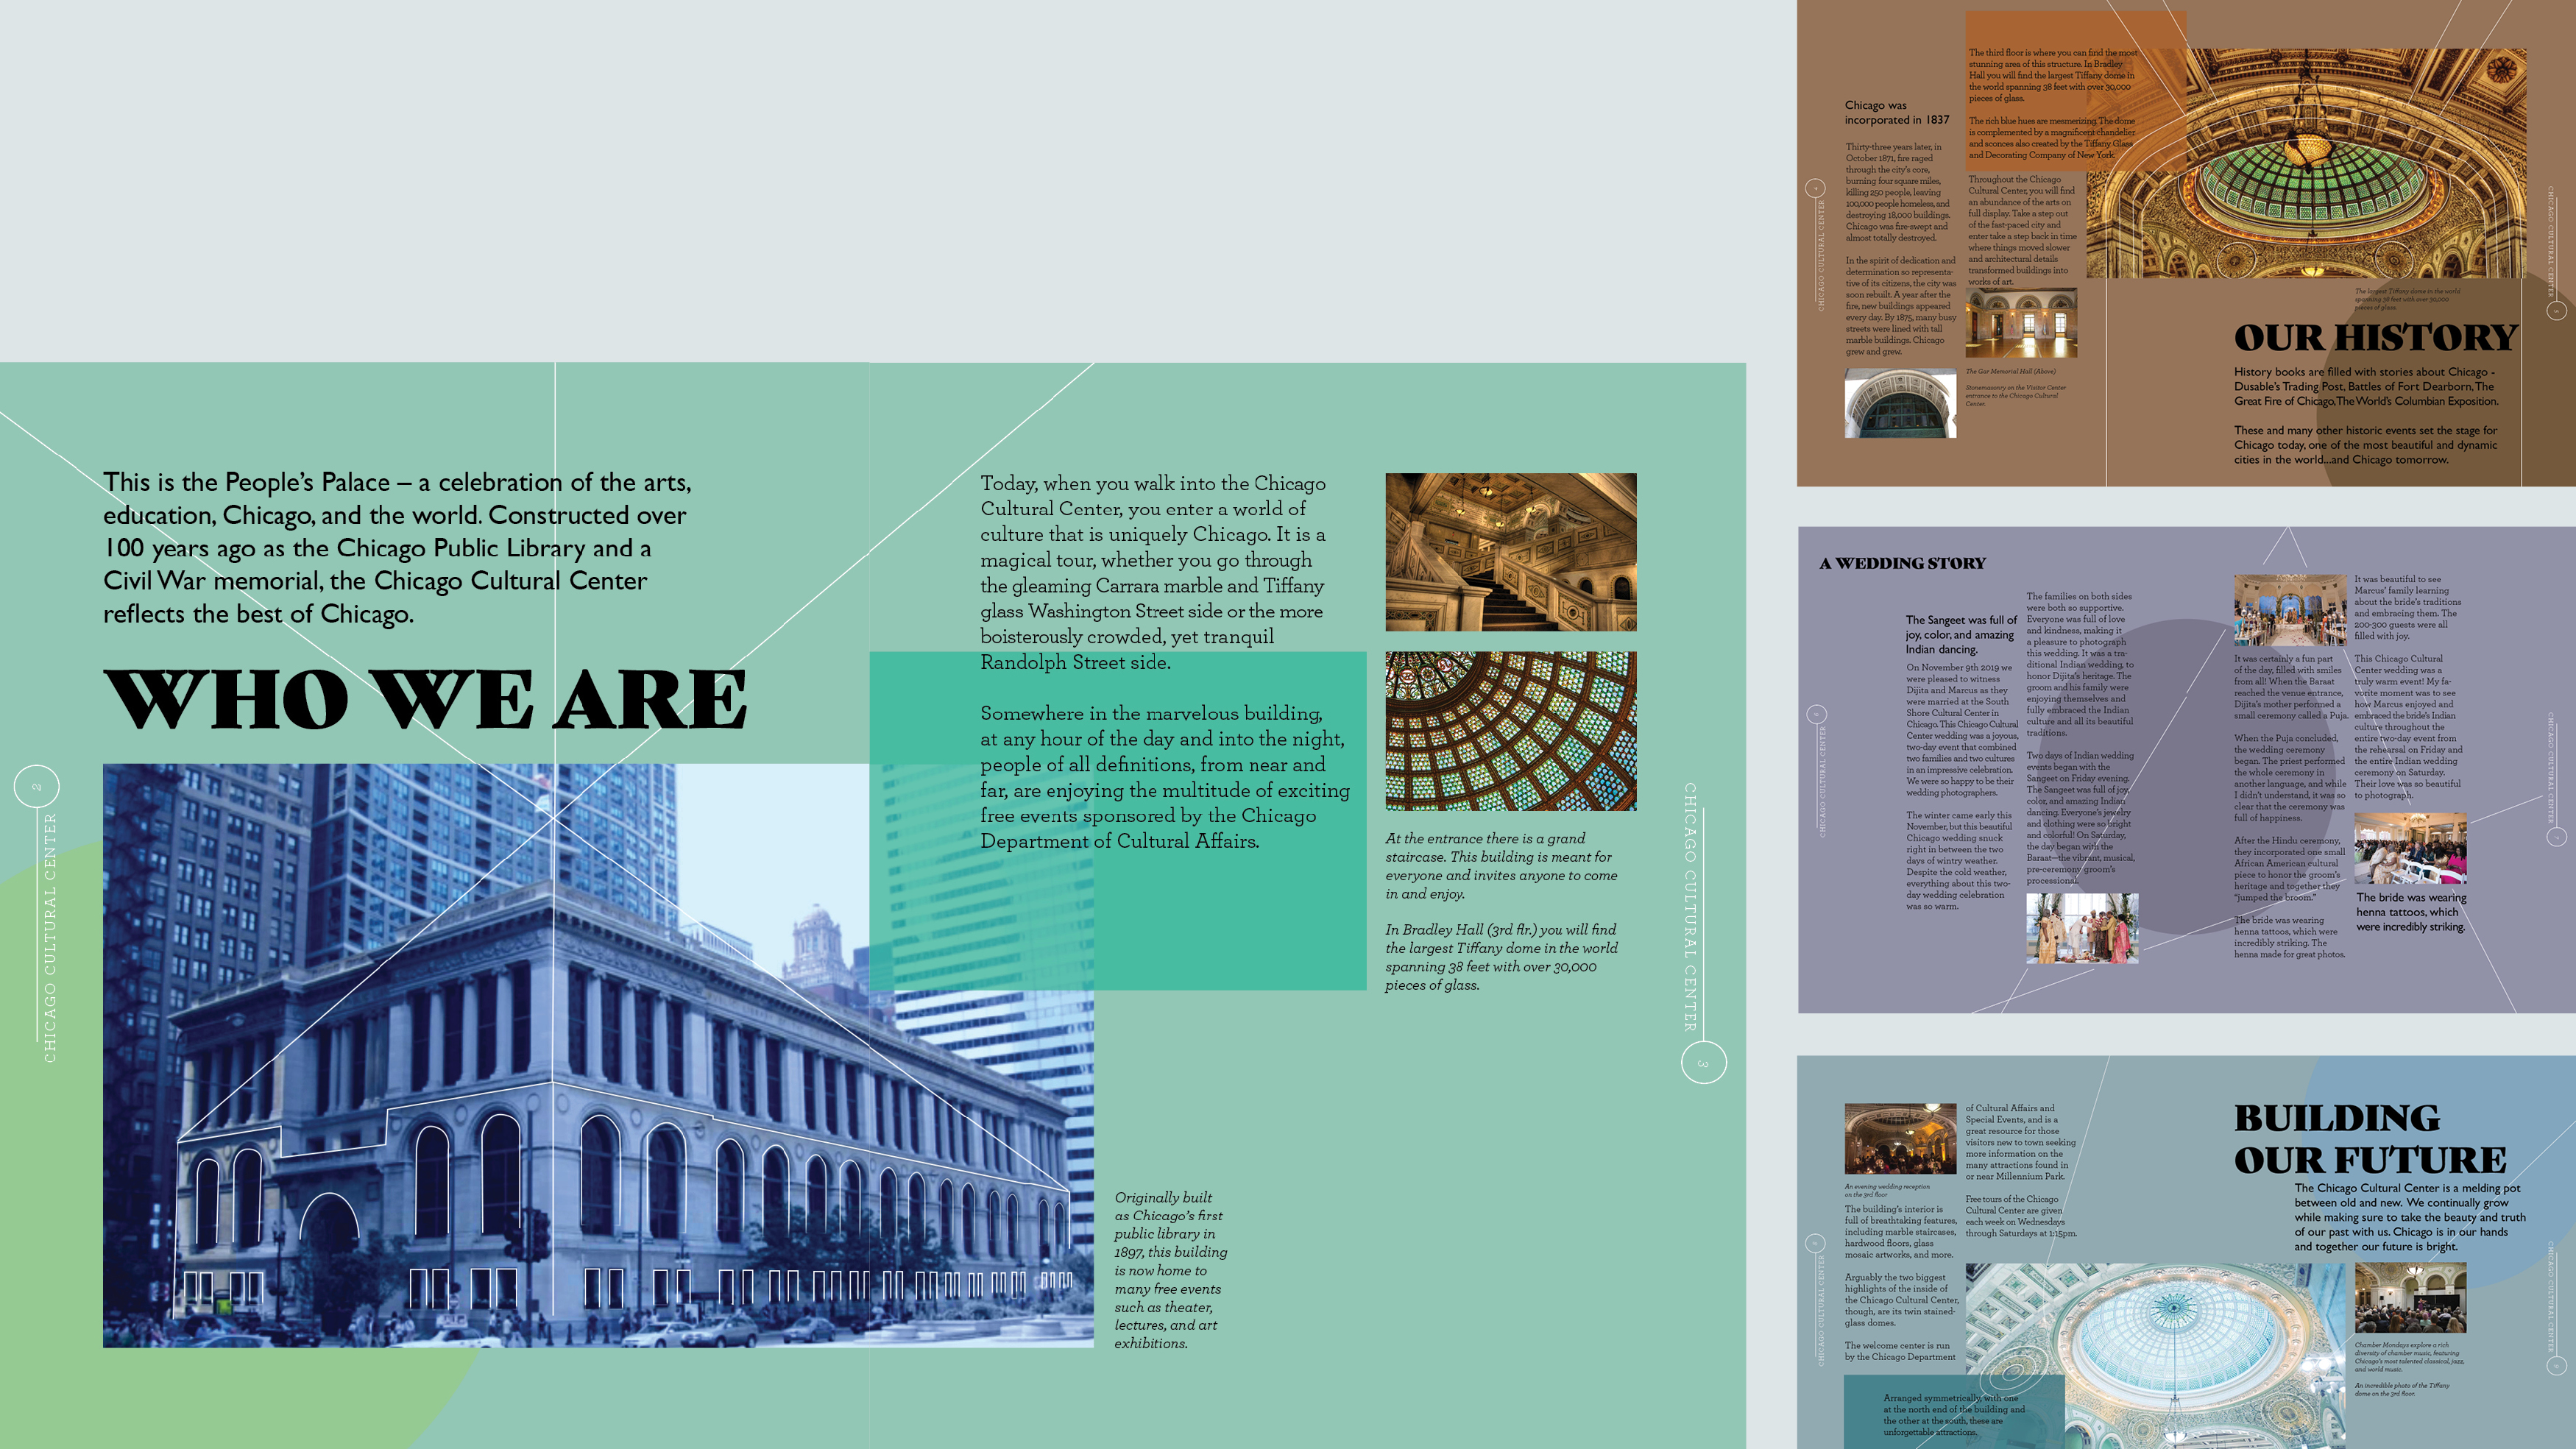
Task: Click the grand staircase photo
Action: click(1510, 552)
